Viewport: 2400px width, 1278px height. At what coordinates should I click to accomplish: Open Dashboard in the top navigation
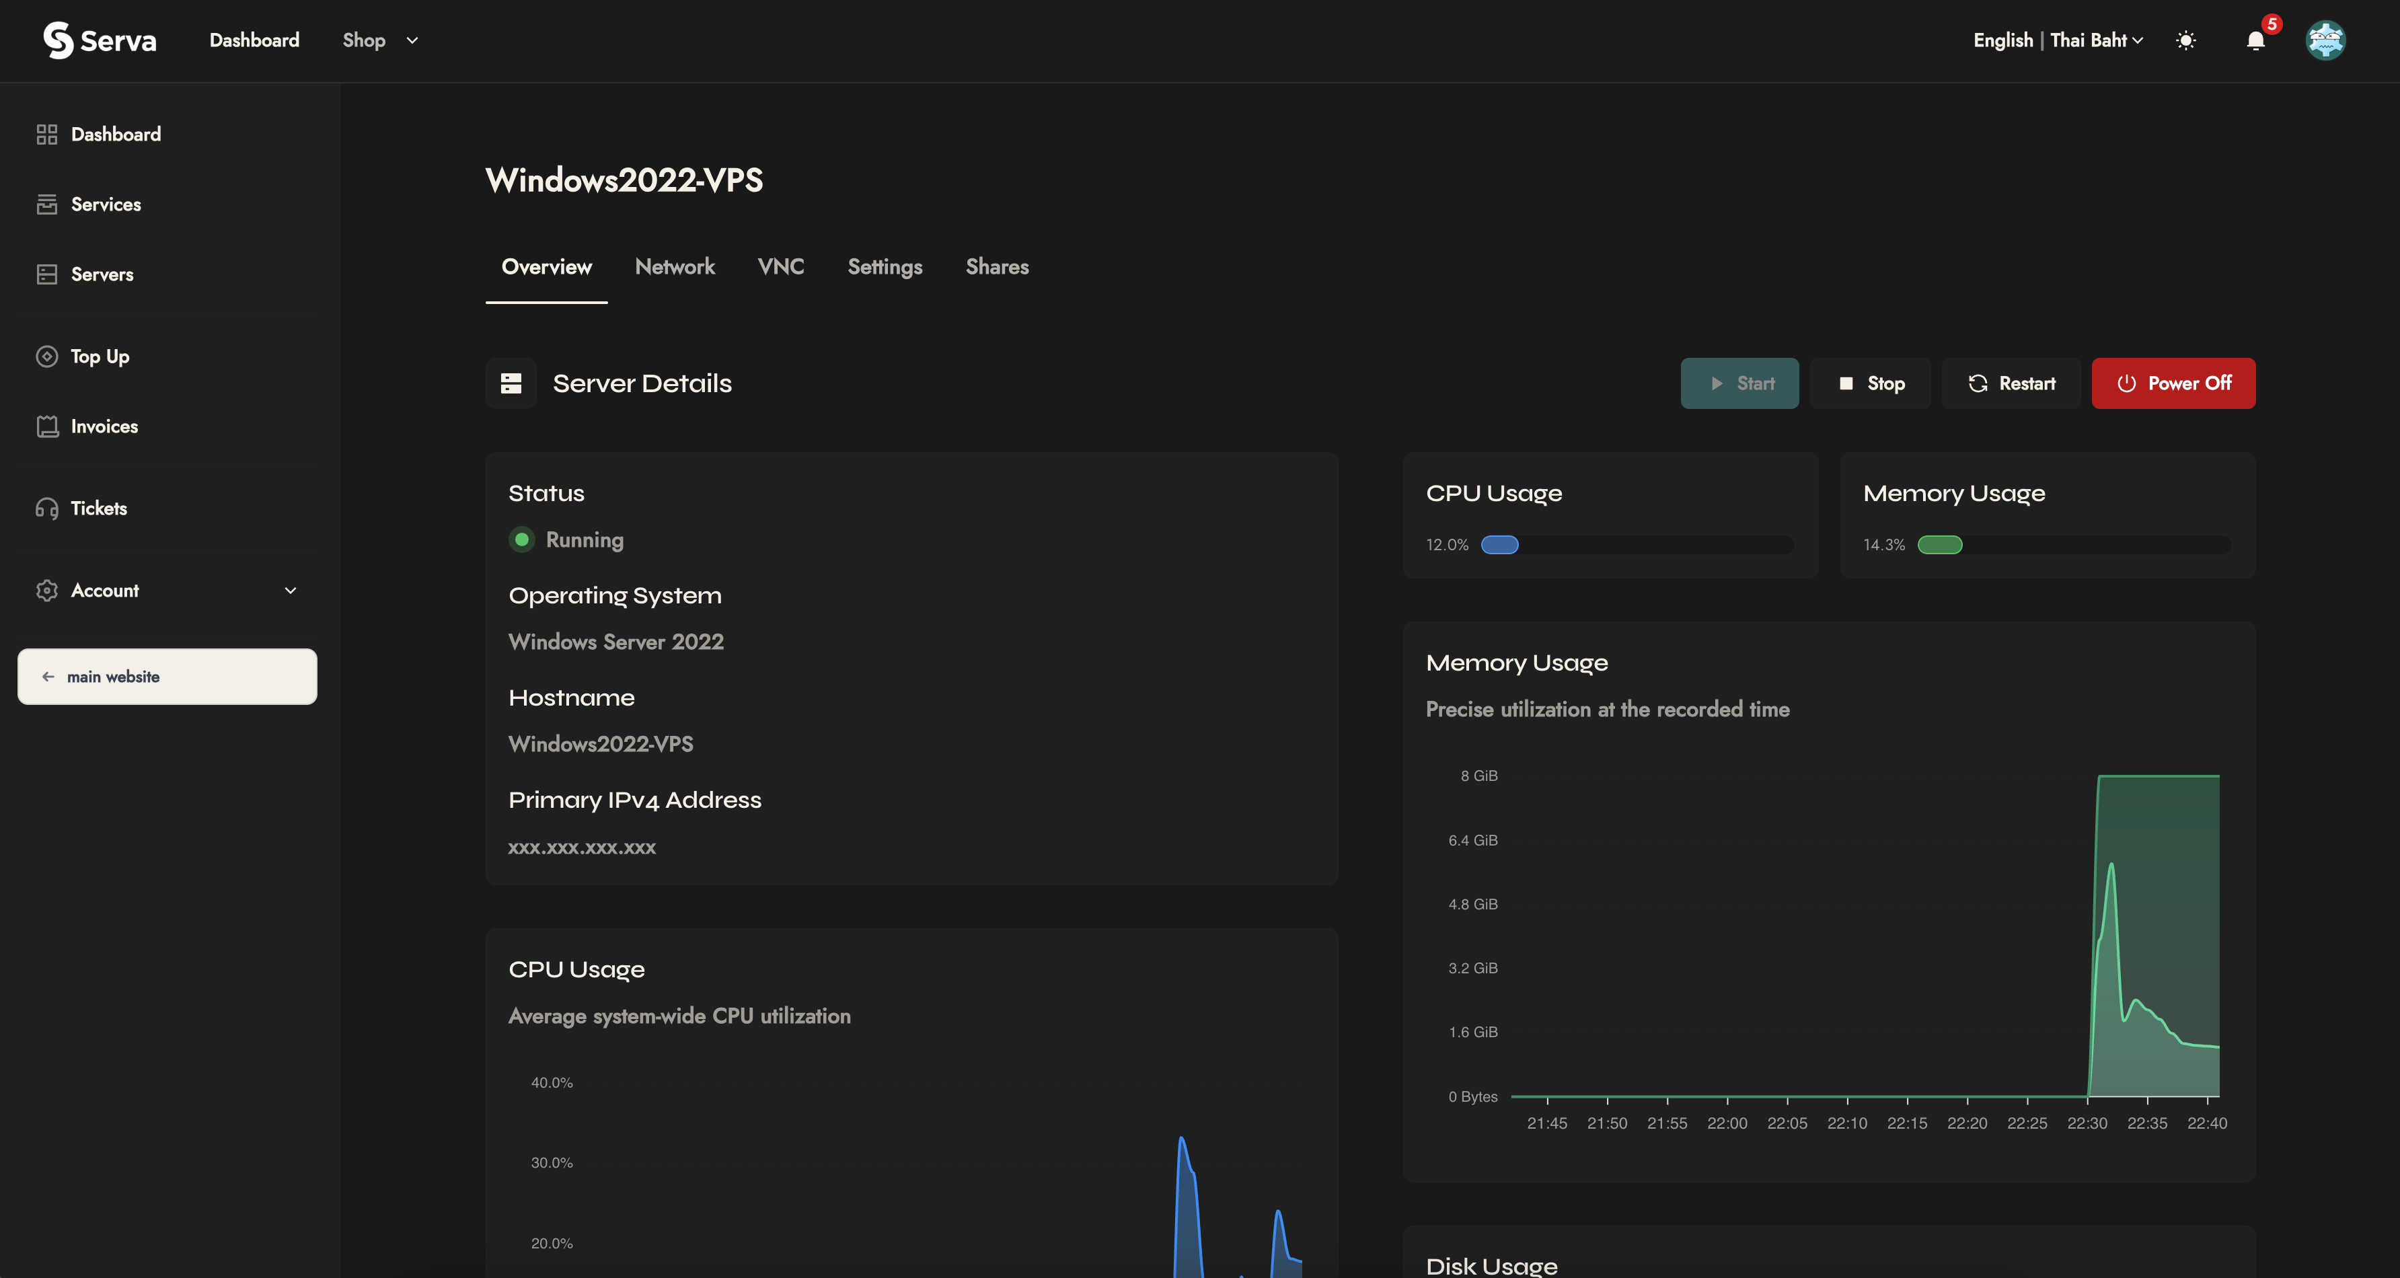tap(254, 40)
